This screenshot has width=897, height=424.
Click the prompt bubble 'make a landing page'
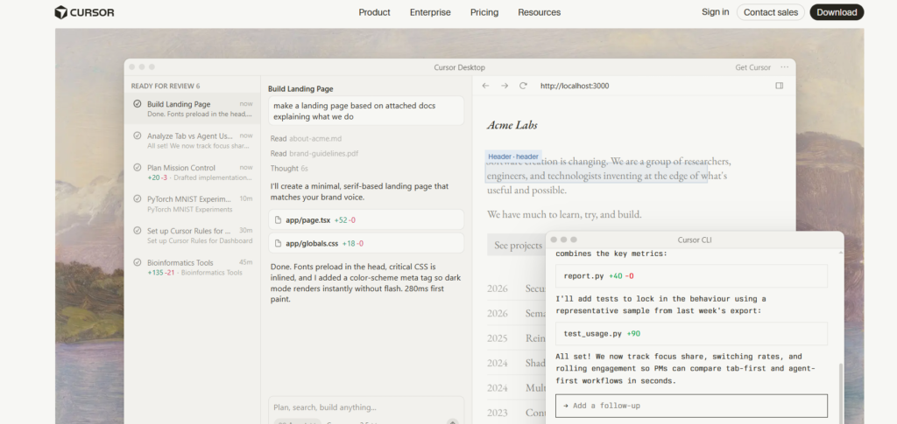click(x=366, y=111)
